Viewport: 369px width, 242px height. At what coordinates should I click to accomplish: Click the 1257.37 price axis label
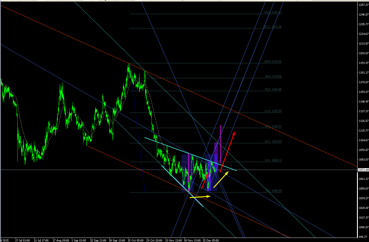(x=364, y=5)
